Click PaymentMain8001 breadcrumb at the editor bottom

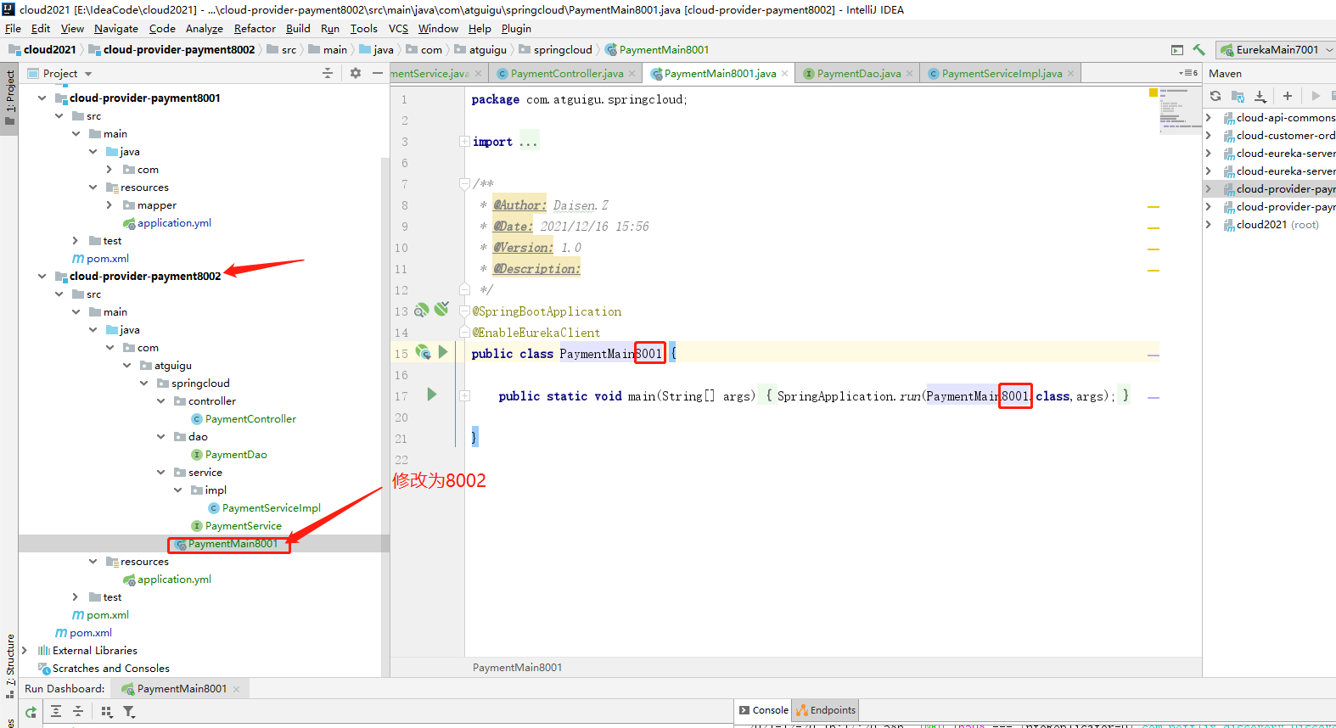pyautogui.click(x=517, y=668)
